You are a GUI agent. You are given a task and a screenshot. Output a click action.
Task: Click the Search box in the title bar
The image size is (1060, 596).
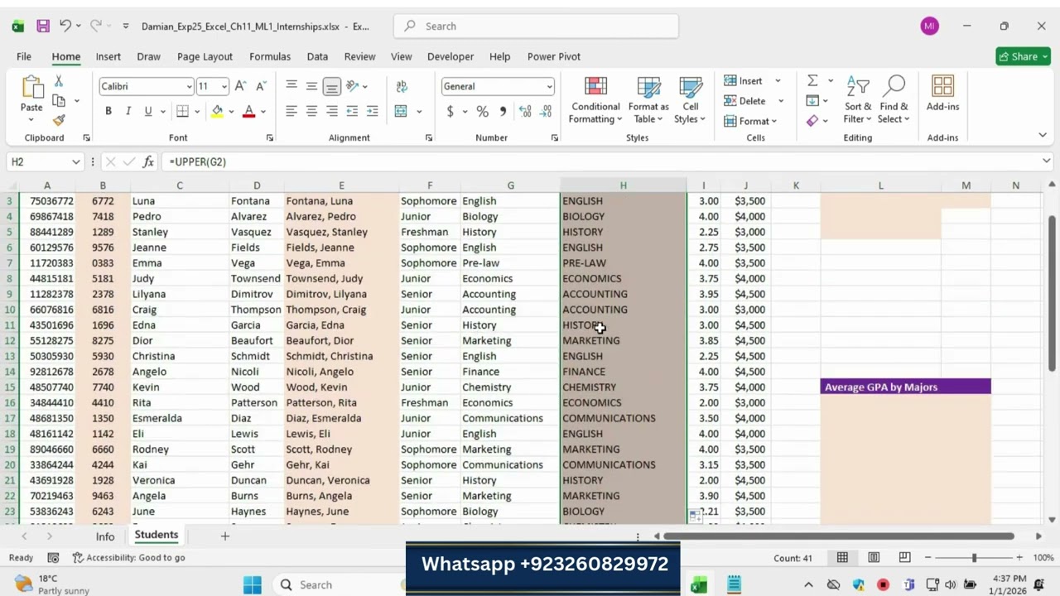pyautogui.click(x=536, y=26)
